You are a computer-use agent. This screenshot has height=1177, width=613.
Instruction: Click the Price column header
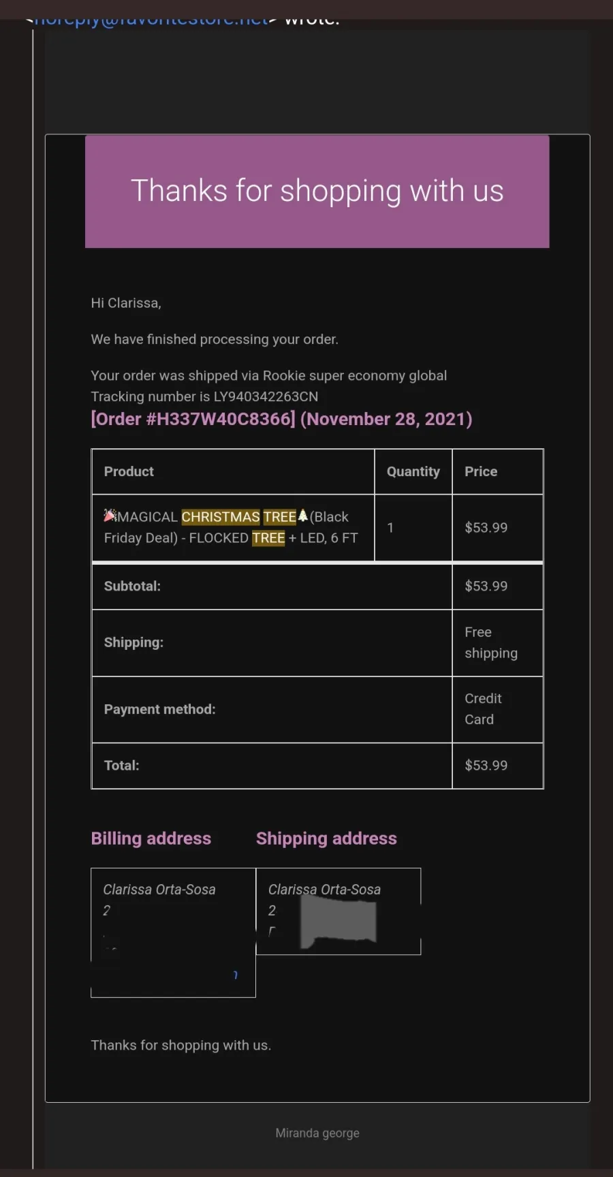tap(481, 471)
